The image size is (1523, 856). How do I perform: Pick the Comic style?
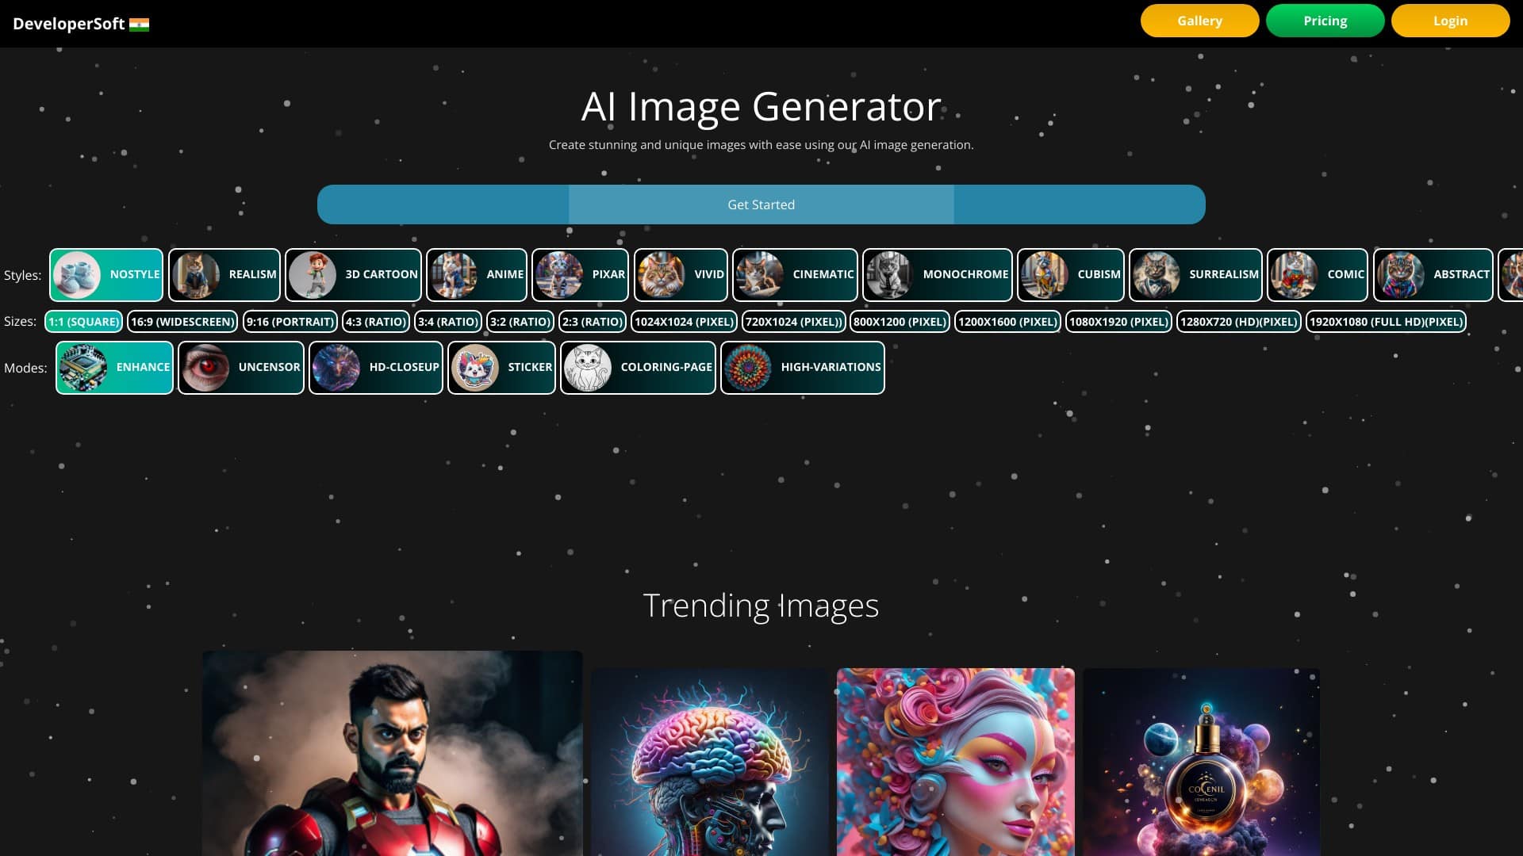coord(1317,274)
